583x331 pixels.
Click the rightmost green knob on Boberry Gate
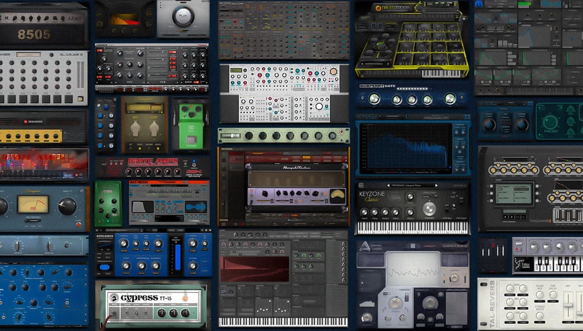pyautogui.click(x=449, y=99)
